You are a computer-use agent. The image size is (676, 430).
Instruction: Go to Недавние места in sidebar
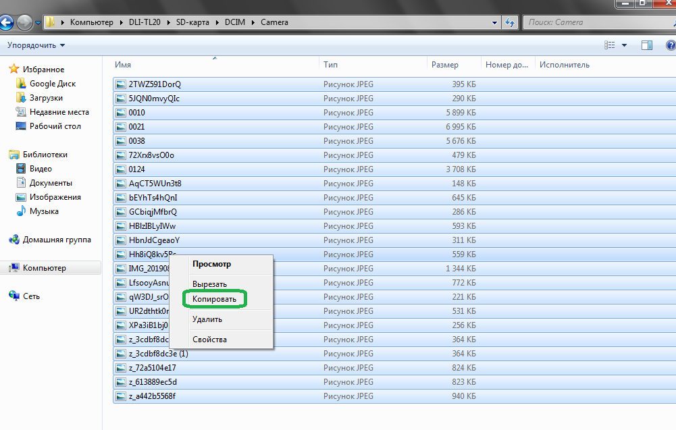click(59, 112)
